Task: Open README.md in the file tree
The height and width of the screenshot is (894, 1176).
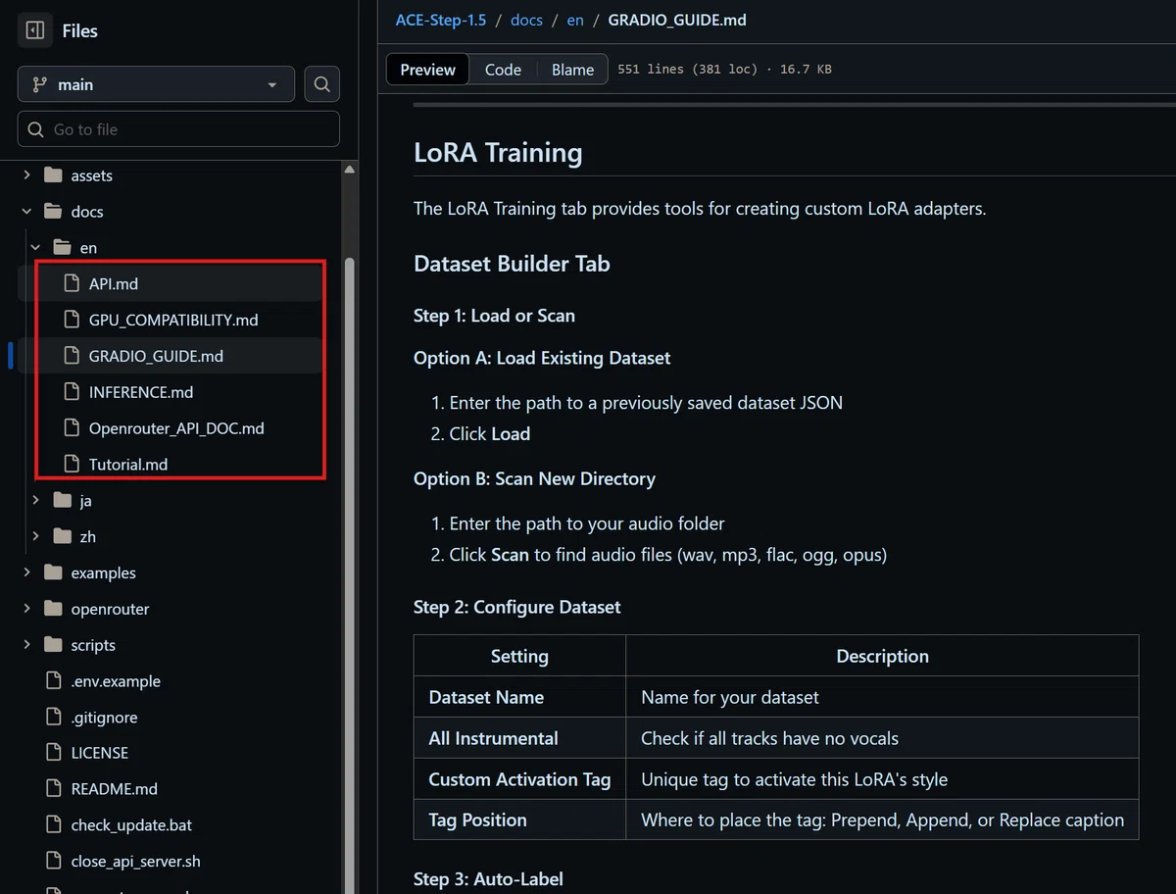Action: tap(114, 789)
